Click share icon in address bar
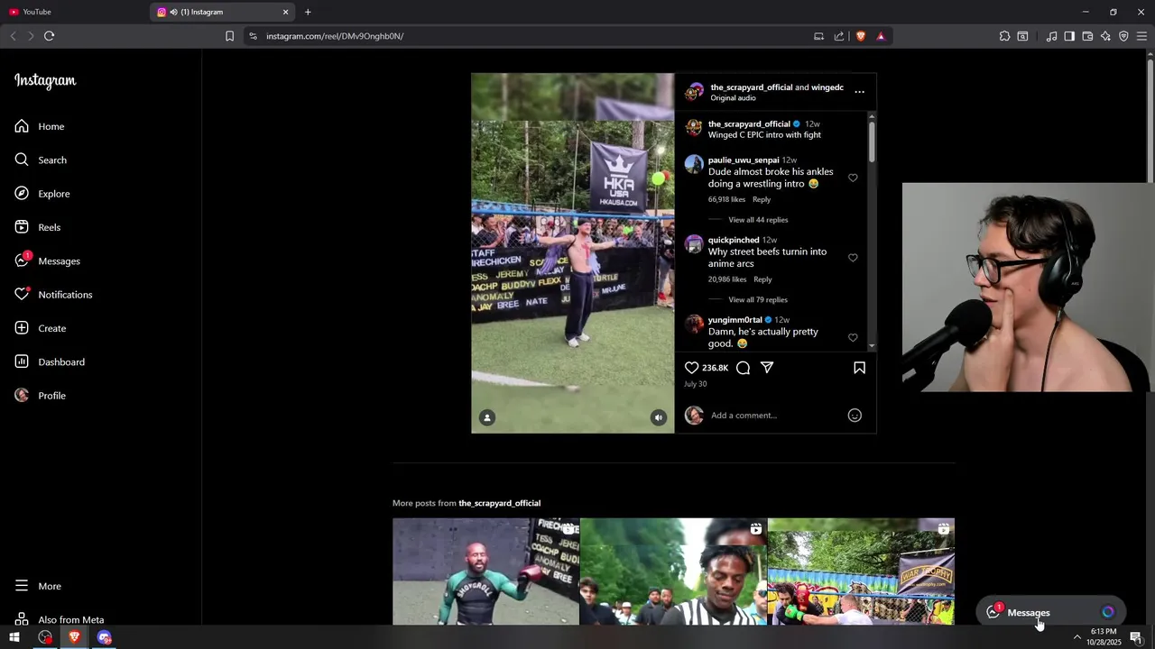 pyautogui.click(x=839, y=36)
